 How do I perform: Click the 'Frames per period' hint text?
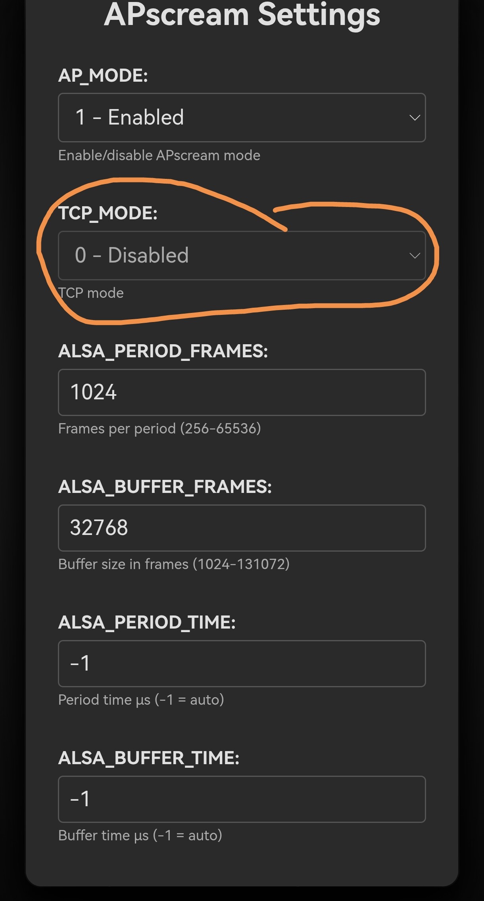pos(159,429)
